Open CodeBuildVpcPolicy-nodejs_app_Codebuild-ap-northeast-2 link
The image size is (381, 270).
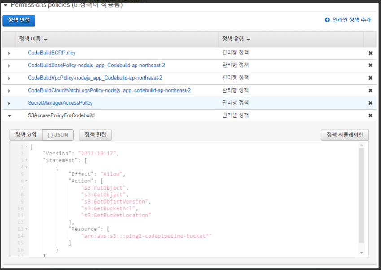point(95,78)
